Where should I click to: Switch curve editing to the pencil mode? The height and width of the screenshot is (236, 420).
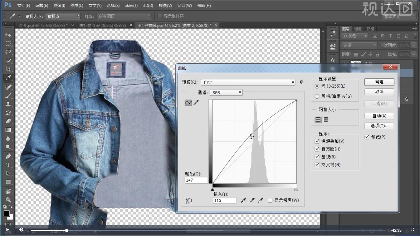point(196,103)
